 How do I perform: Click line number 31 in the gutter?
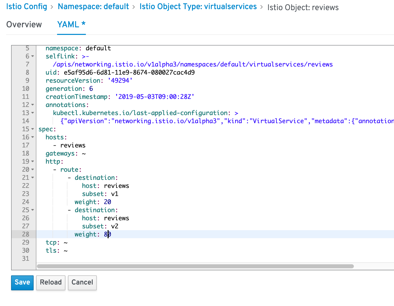tap(26, 258)
